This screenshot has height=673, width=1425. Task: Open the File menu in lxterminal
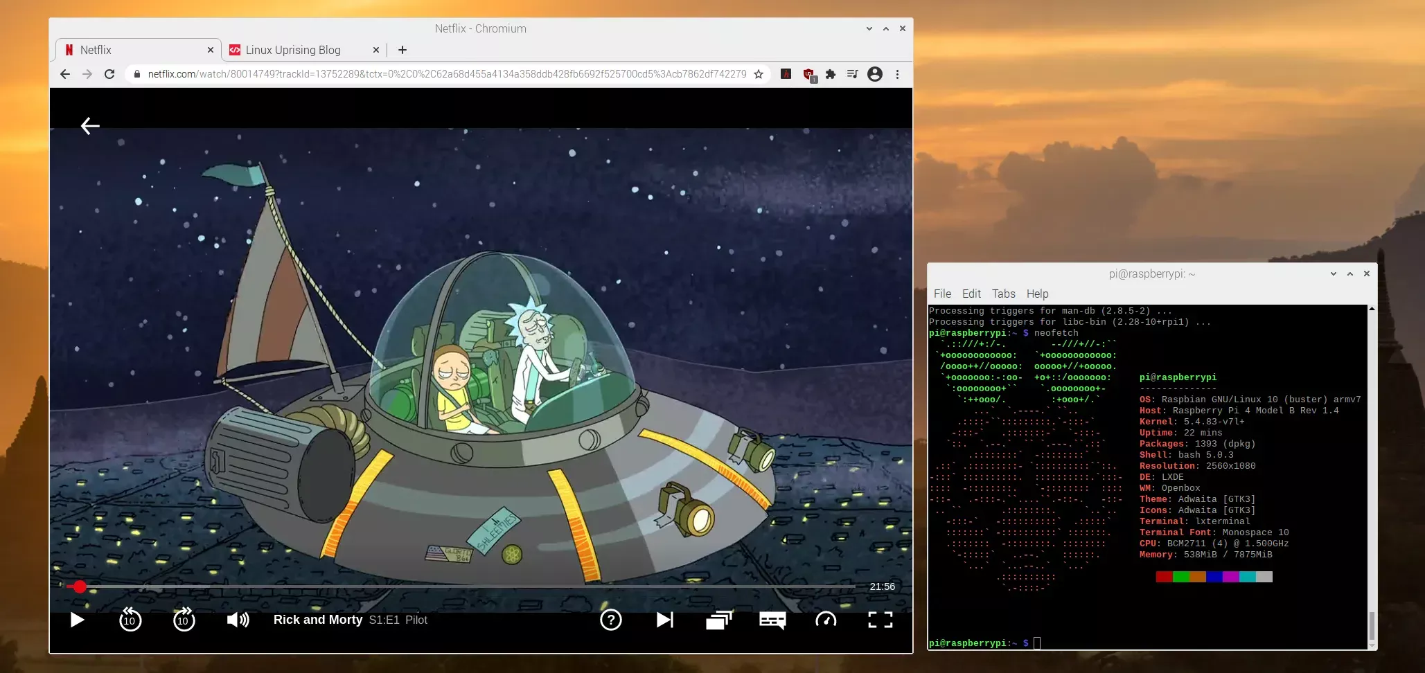point(942,294)
